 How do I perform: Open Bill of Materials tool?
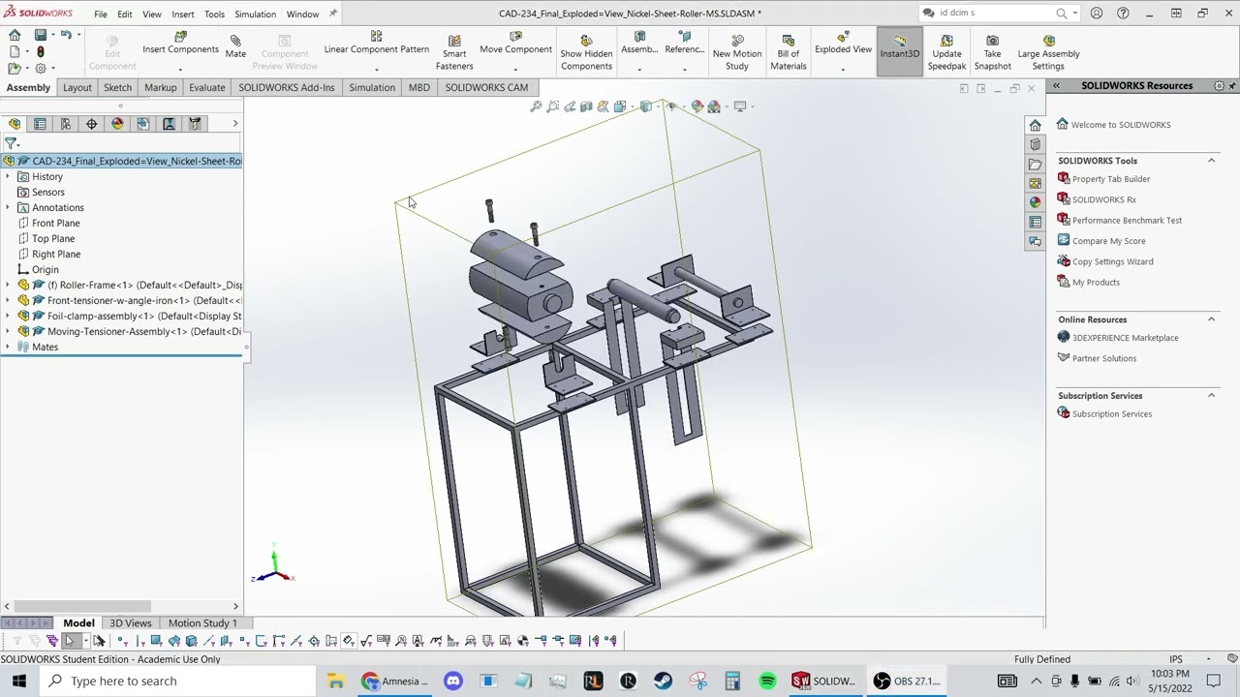789,52
